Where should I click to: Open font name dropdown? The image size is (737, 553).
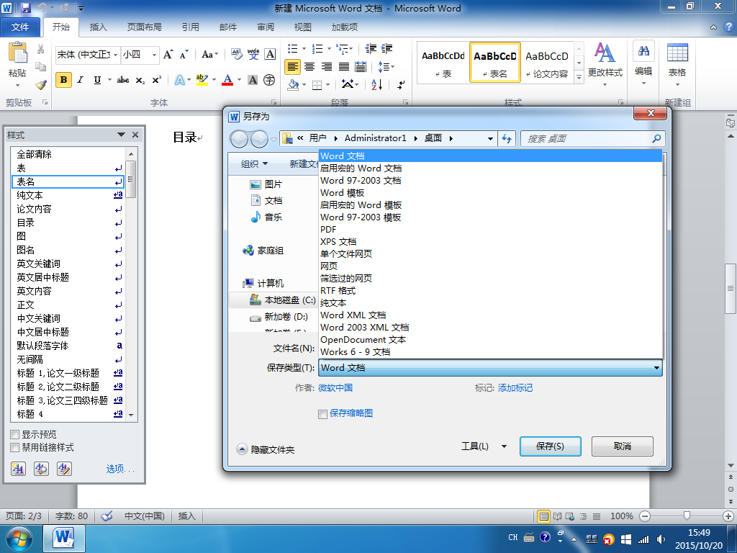116,55
